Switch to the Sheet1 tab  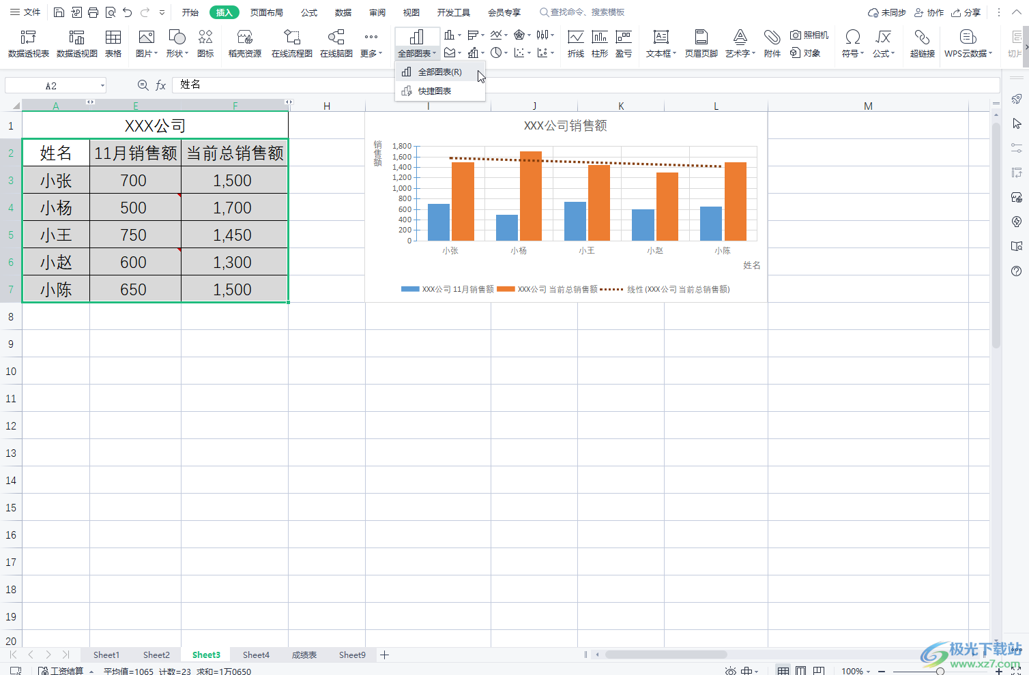coord(106,655)
